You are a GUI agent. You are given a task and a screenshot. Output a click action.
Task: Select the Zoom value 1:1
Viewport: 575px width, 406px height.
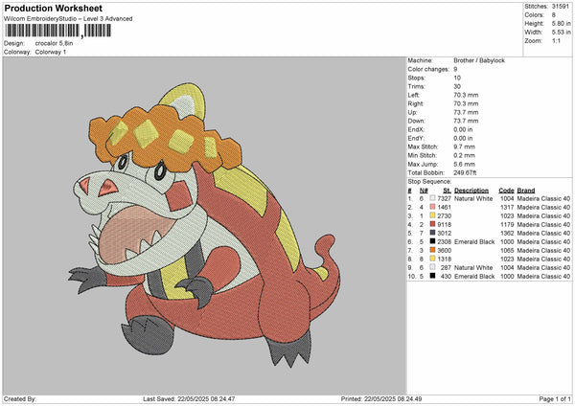(556, 40)
